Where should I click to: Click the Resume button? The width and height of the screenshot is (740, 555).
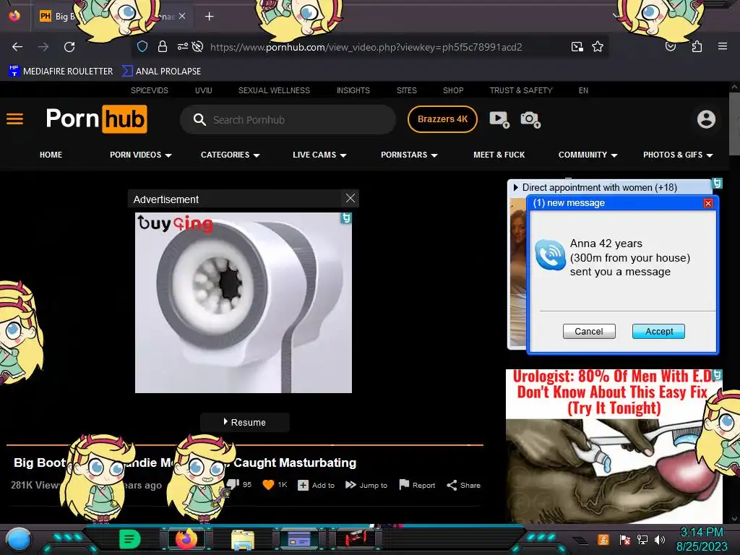244,422
